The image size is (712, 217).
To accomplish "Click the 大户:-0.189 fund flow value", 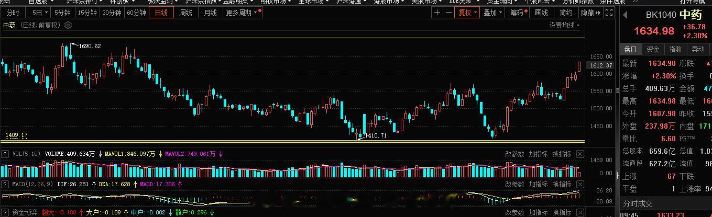I will click(104, 213).
